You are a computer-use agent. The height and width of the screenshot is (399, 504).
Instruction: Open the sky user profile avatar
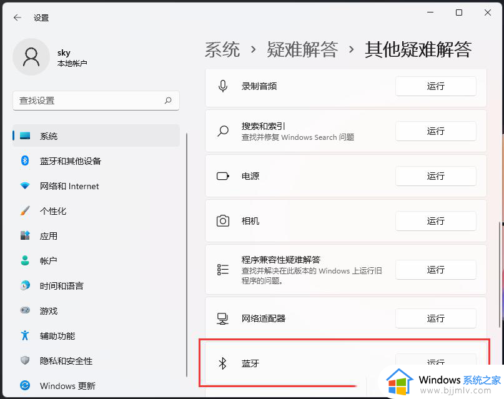(x=31, y=57)
